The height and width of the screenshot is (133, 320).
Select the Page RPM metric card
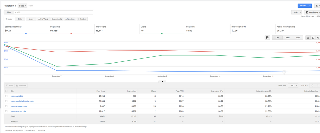[x=207, y=29]
